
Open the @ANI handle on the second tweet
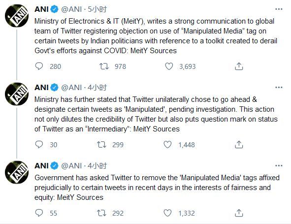[71, 88]
